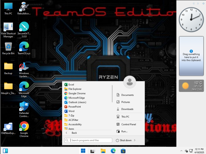
Task: Click the Search programs and files box
Action: click(88, 140)
